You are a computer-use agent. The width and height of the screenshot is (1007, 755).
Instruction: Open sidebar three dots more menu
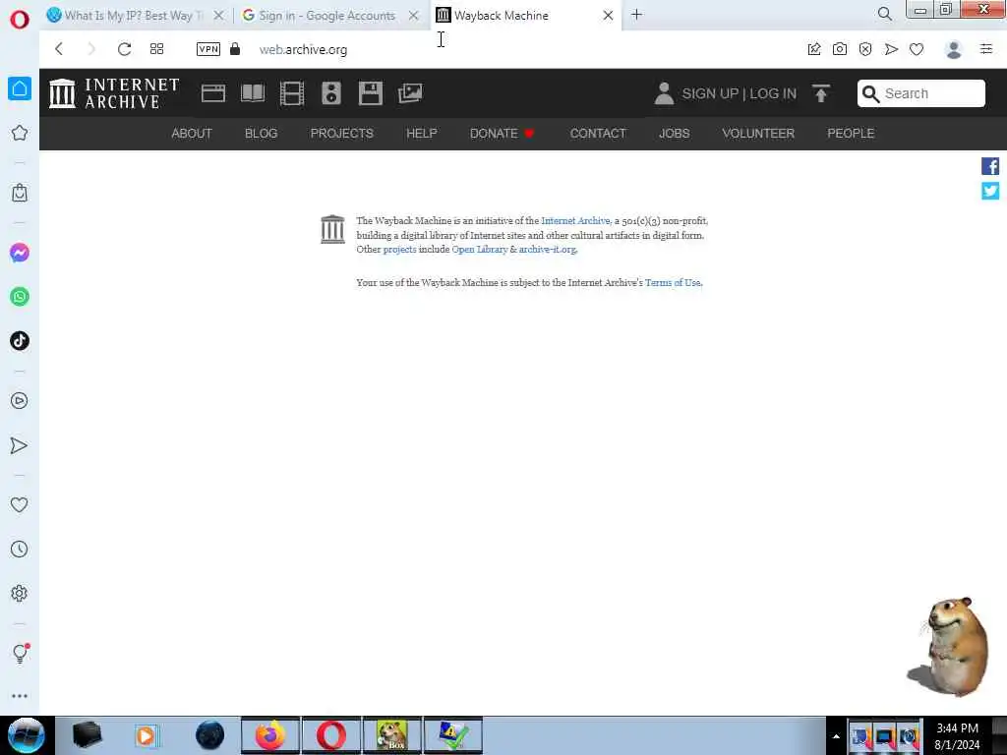coord(20,696)
